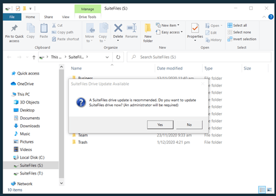This screenshot has height=196, width=276.
Task: Open the recent locations dropdown arrow
Action: [x=27, y=57]
